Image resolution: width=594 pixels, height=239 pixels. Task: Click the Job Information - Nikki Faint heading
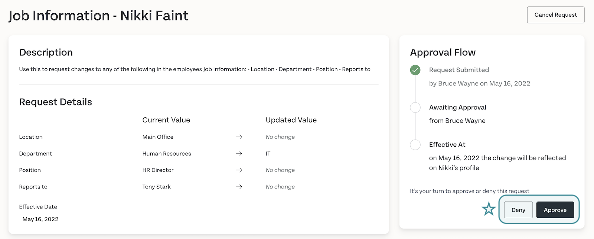98,16
